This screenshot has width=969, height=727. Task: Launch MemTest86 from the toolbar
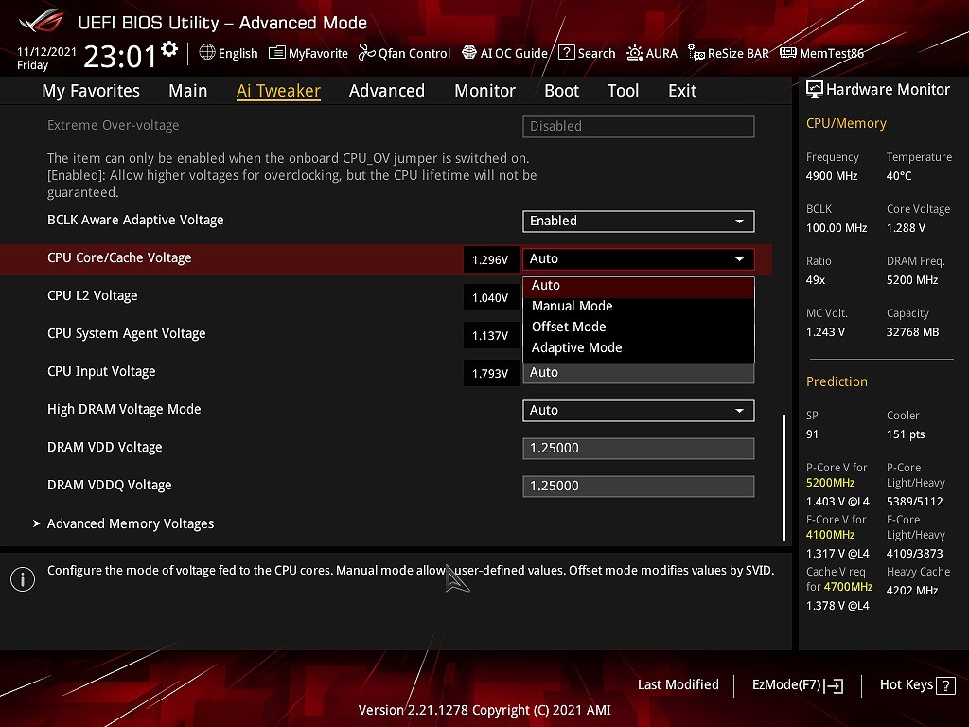tap(821, 54)
